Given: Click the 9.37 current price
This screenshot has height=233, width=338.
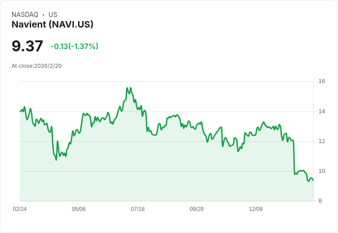Looking at the screenshot, I should pos(28,46).
